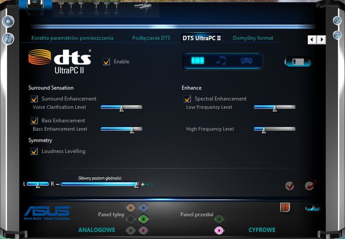Click the volume minus sign
Image resolution: width=345 pixels, height=239 pixels.
(58, 184)
